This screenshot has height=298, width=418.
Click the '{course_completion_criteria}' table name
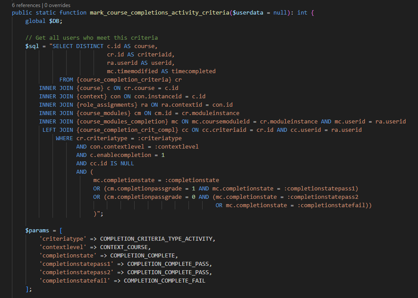click(x=124, y=80)
